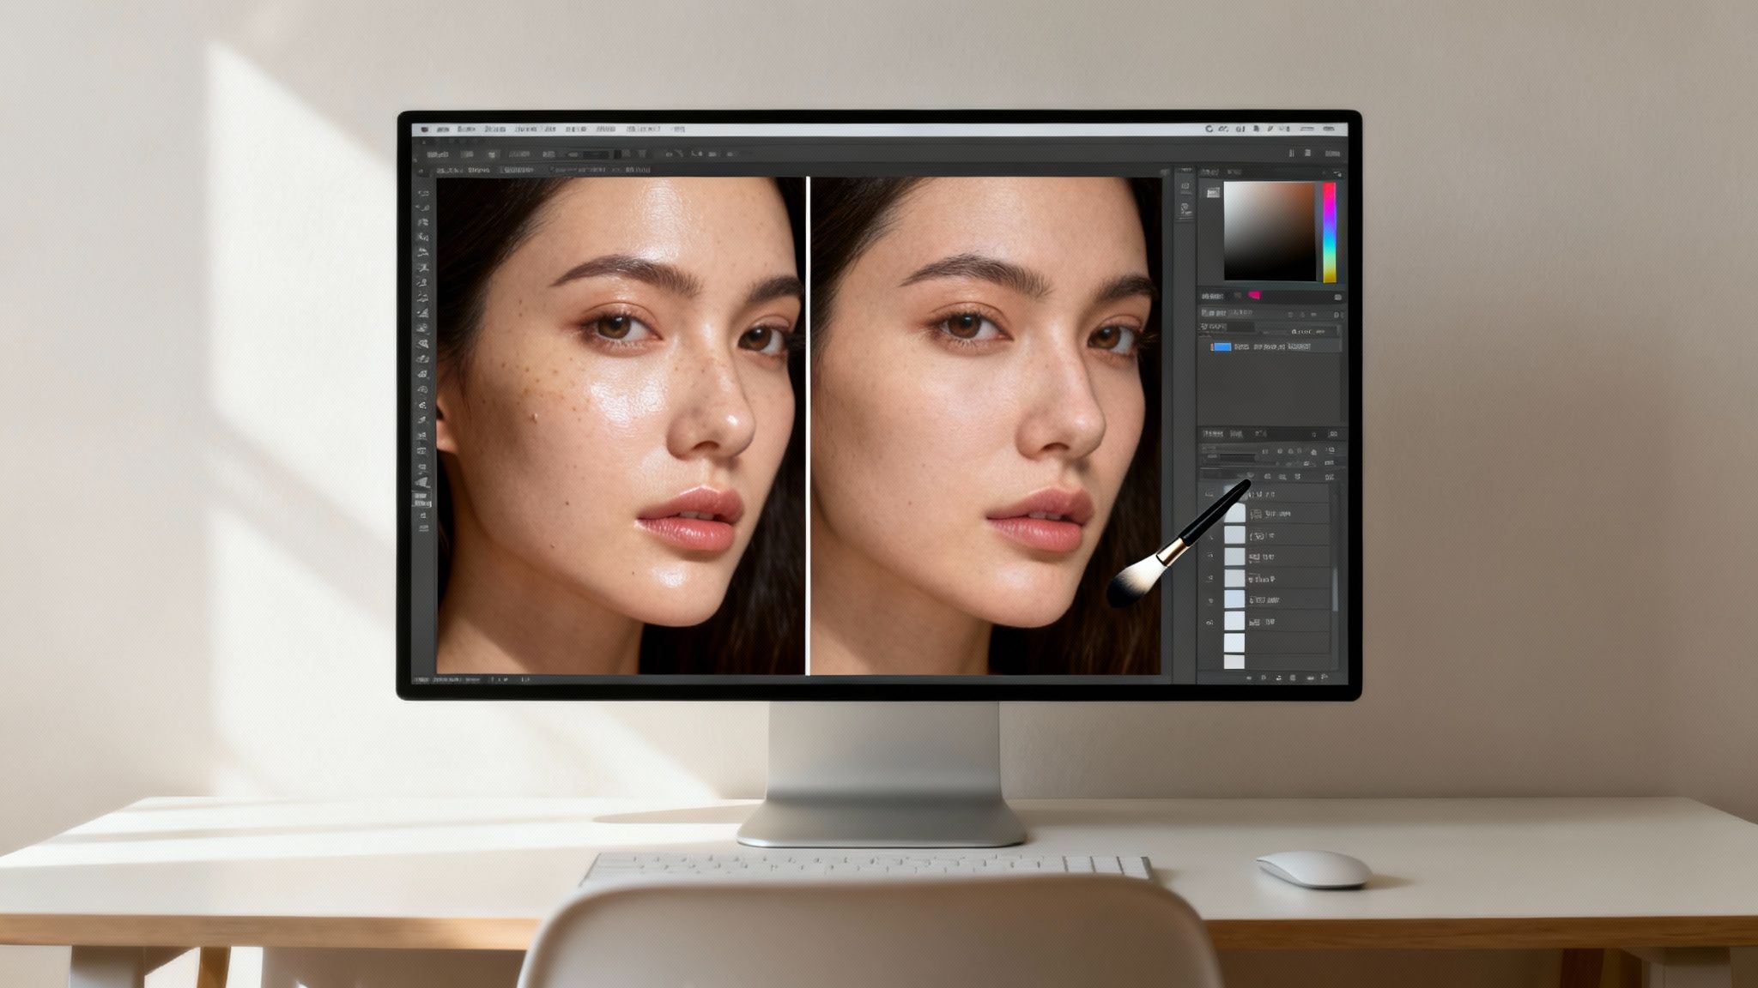Select the blue-highlighted row in the middle panel
The height and width of the screenshot is (988, 1758).
tap(1269, 346)
